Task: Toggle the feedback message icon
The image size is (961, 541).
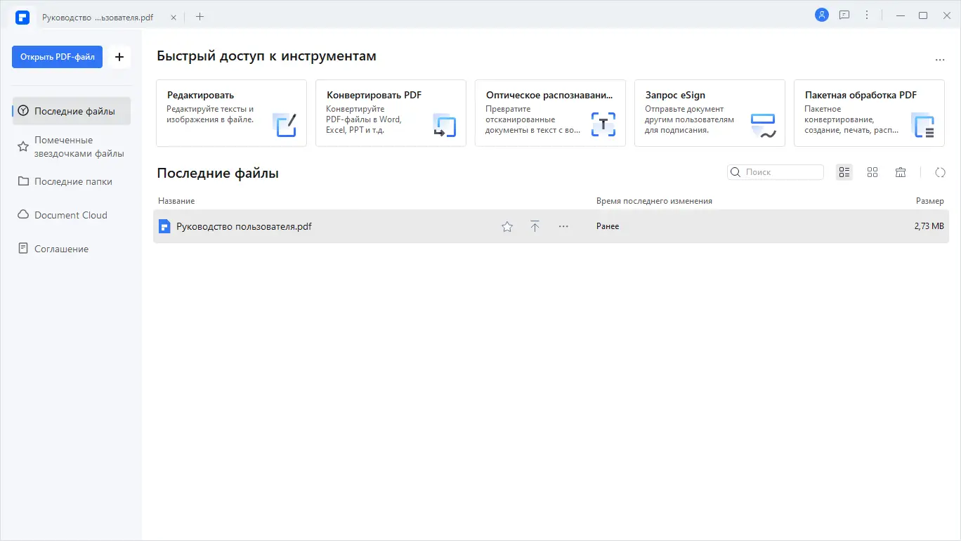Action: 844,14
